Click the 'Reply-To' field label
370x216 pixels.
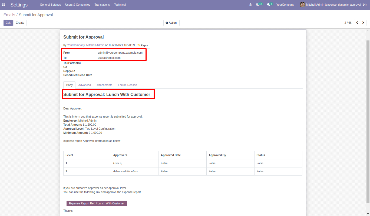point(69,71)
